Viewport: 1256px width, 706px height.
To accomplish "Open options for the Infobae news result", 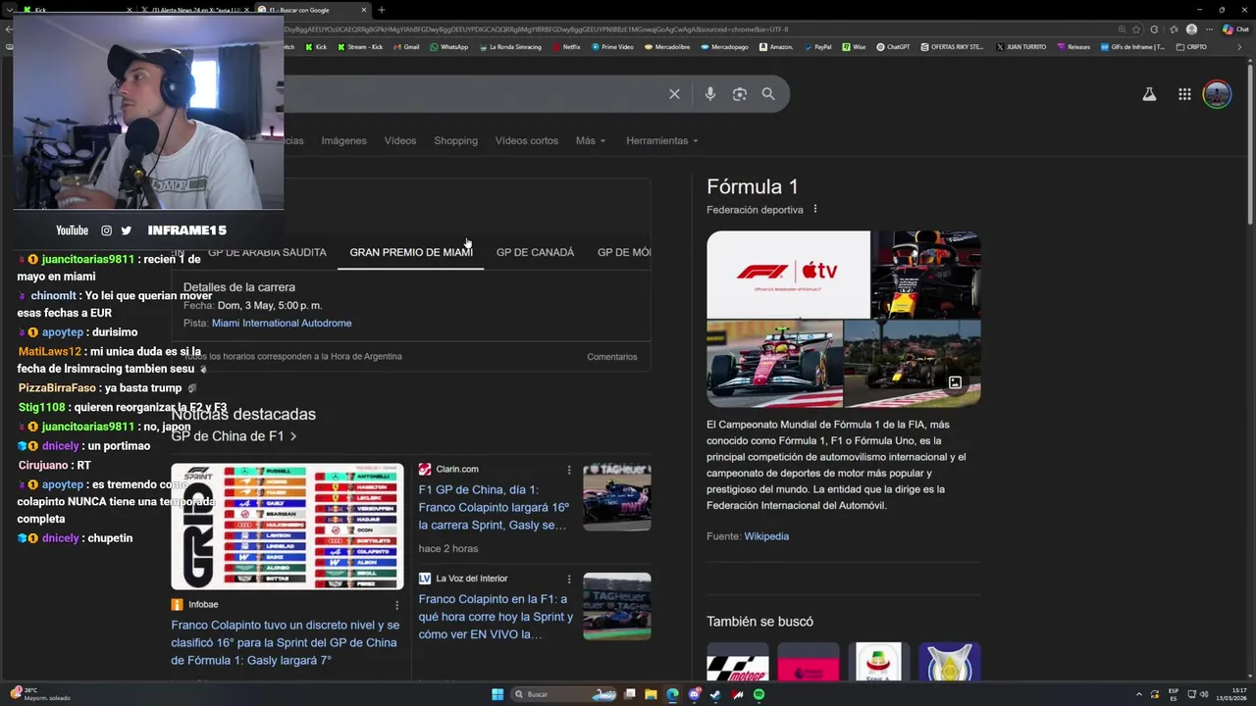I will click(396, 605).
